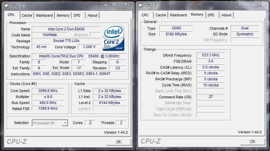Click the empty Level 3 cache field
Image resolution: width=270 pixels, height=151 pixels.
(x=110, y=109)
